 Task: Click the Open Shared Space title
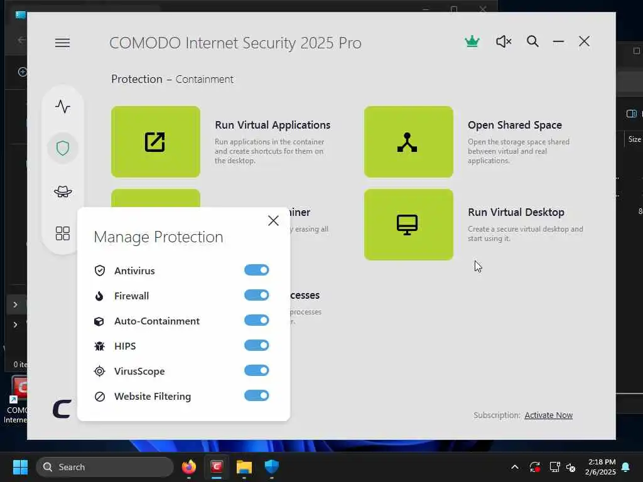point(515,125)
